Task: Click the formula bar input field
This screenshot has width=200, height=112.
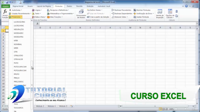Action: pyautogui.click(x=118, y=24)
